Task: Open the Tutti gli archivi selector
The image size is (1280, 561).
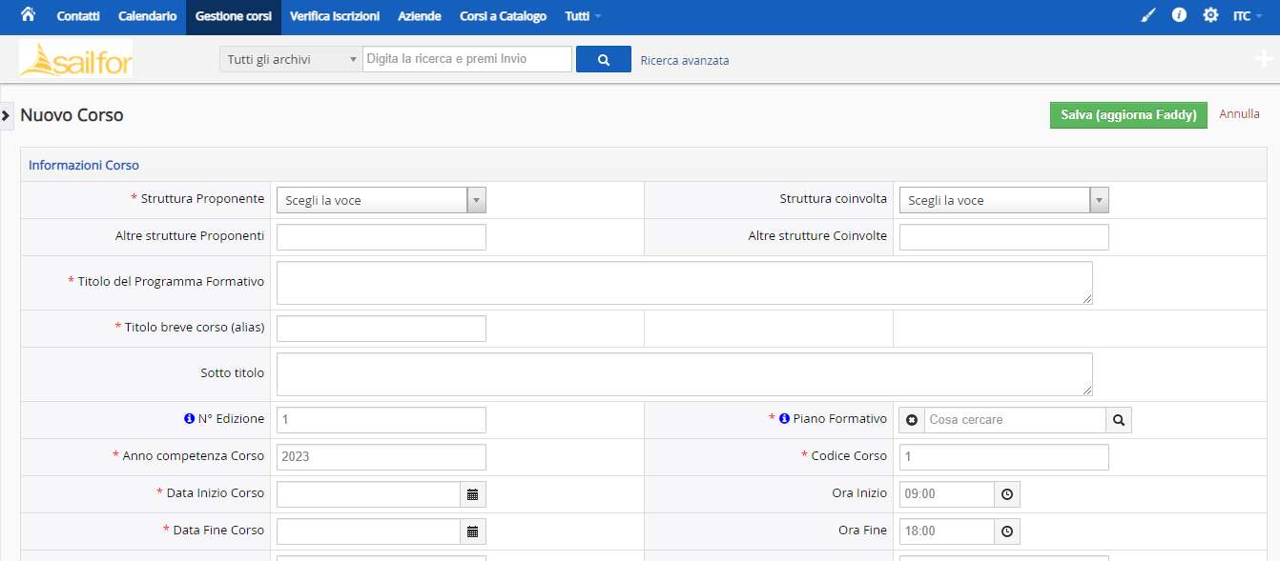Action: click(x=291, y=59)
